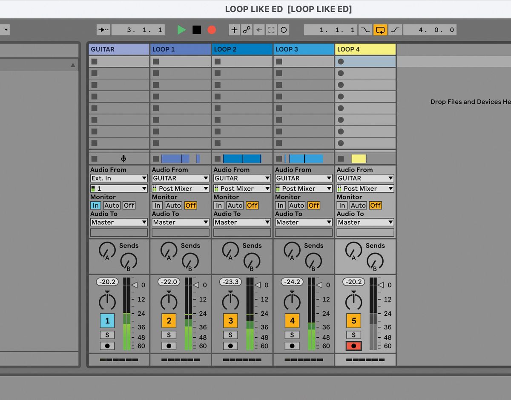Enable MIDI Arrangement Overdub plus icon
Viewport: 511px width, 400px height.
pyautogui.click(x=234, y=30)
